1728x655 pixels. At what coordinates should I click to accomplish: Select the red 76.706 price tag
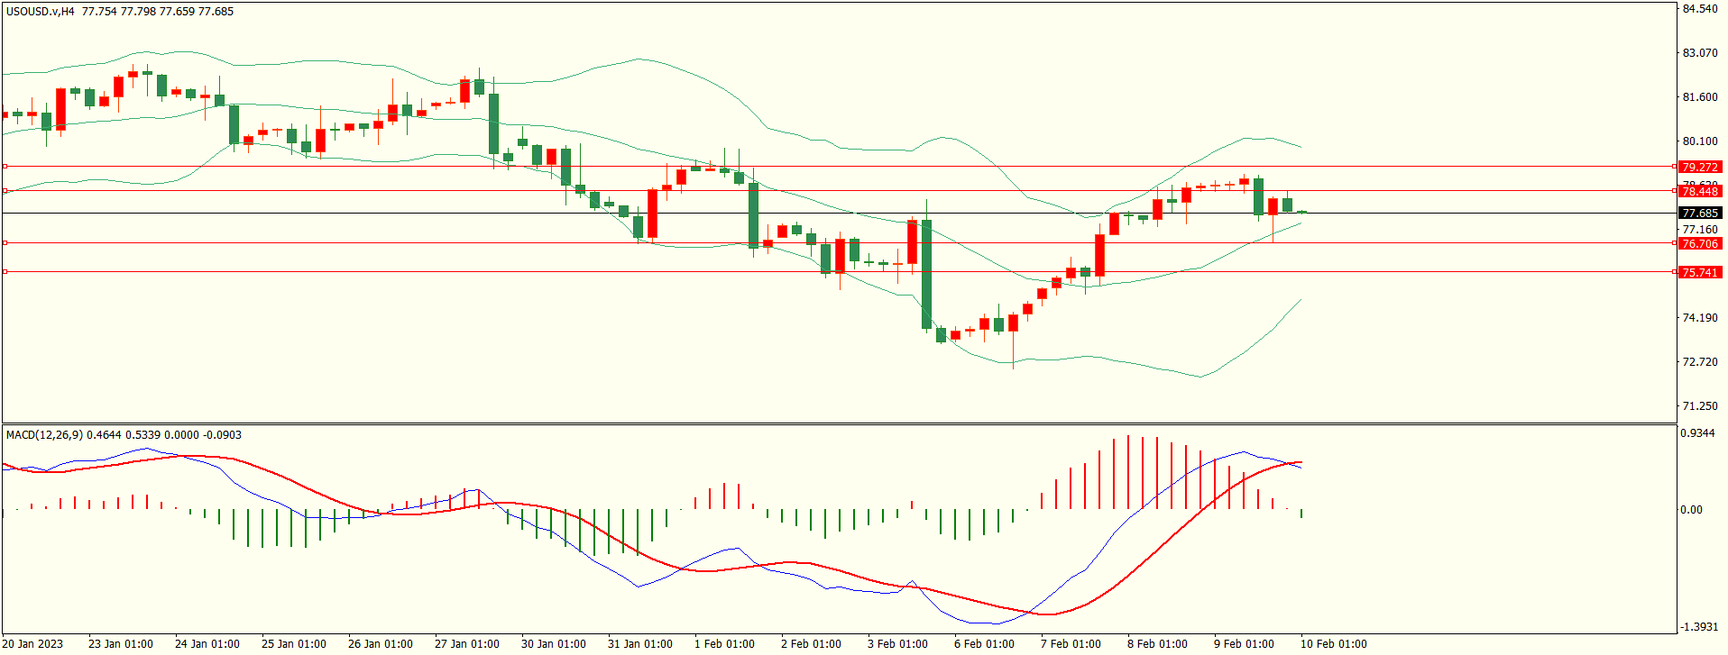[1700, 244]
